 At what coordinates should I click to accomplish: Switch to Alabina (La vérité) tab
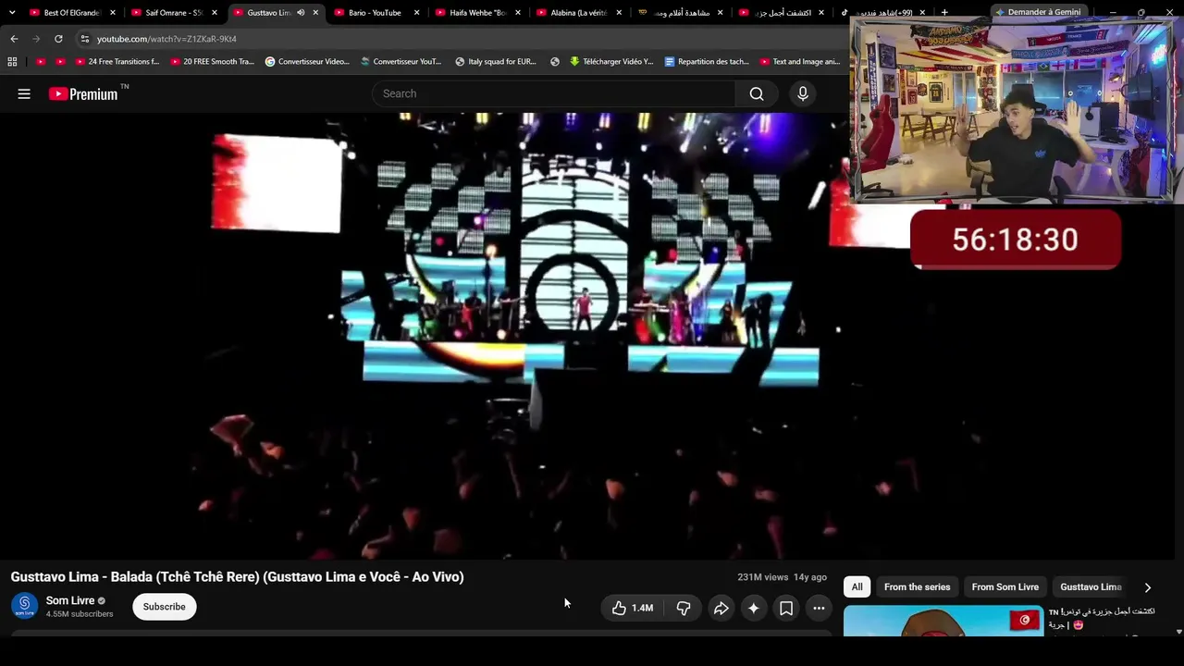[578, 13]
